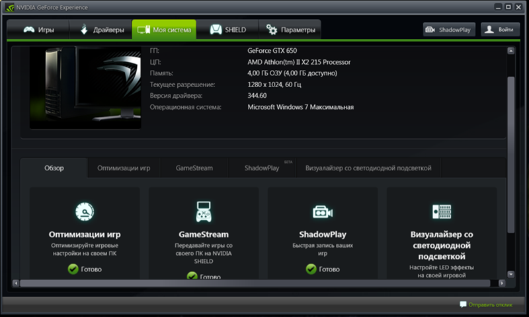Click the download arrow icon on Драйверы tab

(x=84, y=29)
